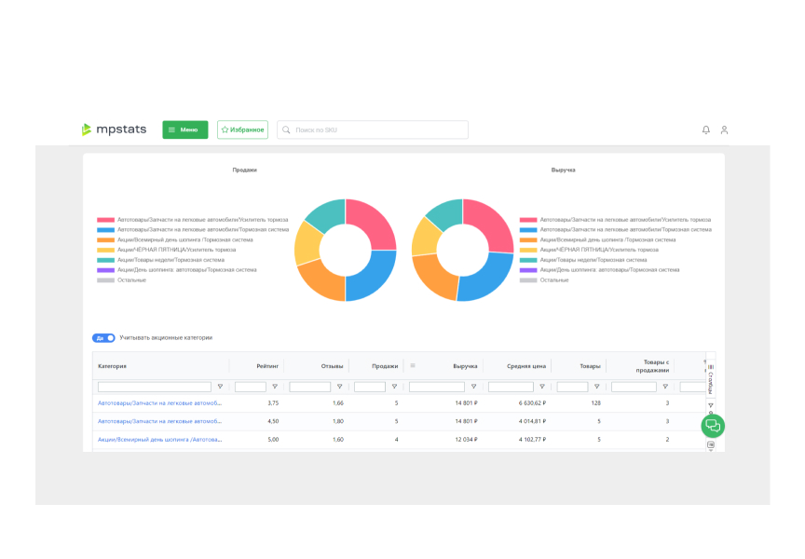This screenshot has height=559, width=805.
Task: Open filter icon for Выручка column
Action: [x=473, y=387]
